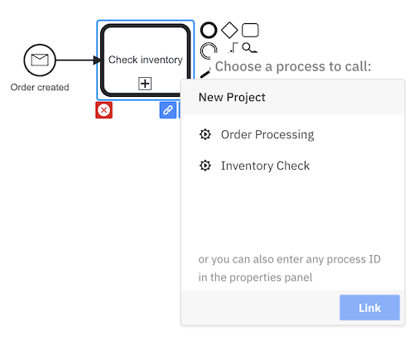The width and height of the screenshot is (414, 337).
Task: Append a task using the rounded rectangle icon
Action: 250,30
